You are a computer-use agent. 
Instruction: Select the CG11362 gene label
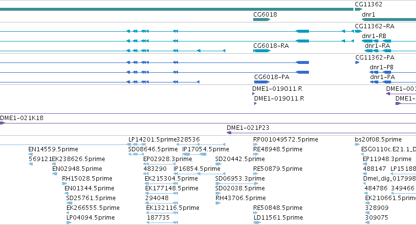click(x=369, y=4)
